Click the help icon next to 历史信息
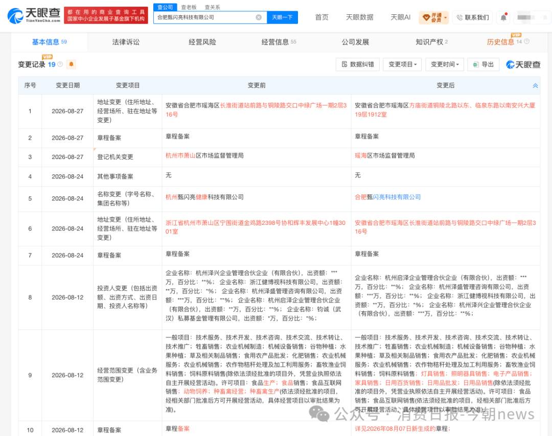The height and width of the screenshot is (436, 552). [x=526, y=41]
